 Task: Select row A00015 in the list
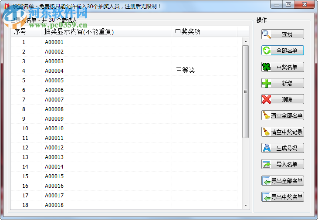point(124,176)
